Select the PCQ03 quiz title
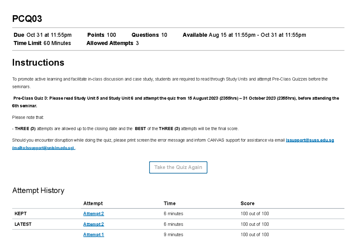356x251 pixels. [27, 19]
